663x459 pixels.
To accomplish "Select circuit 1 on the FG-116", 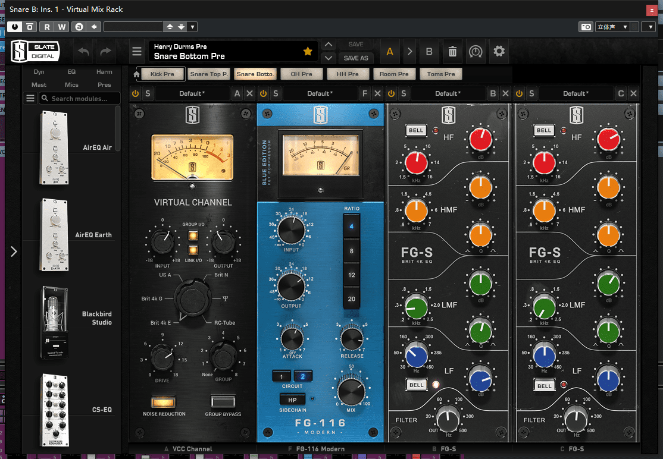I will 282,376.
